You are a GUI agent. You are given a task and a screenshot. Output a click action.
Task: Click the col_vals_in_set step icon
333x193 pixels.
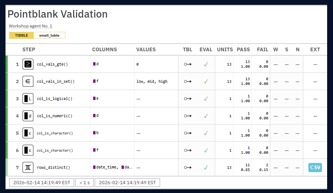pyautogui.click(x=28, y=81)
